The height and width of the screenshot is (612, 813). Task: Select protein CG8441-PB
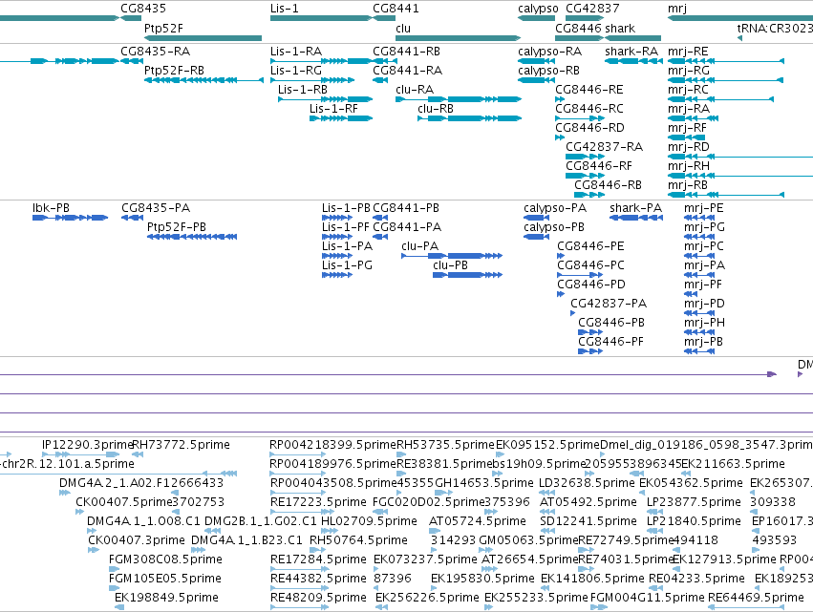[406, 208]
